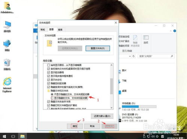The height and width of the screenshot is (139, 187).
Task: Switch to the 常规 (General) tab
Action: pyautogui.click(x=43, y=29)
